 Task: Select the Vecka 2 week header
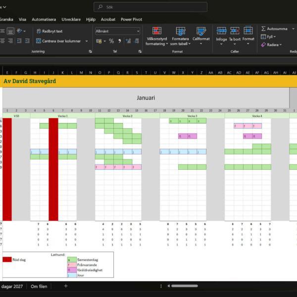128,116
